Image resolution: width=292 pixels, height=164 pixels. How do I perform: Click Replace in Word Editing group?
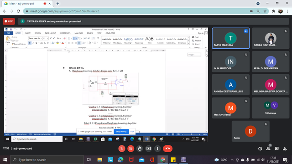tap(197, 41)
